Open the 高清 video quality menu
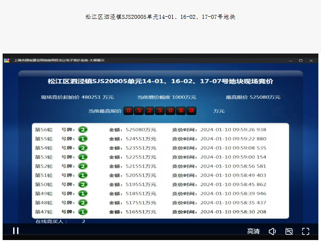This screenshot has width=321, height=244. [253, 231]
